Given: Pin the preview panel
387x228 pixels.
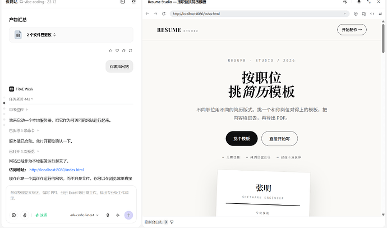Looking at the screenshot, I should [x=359, y=2].
